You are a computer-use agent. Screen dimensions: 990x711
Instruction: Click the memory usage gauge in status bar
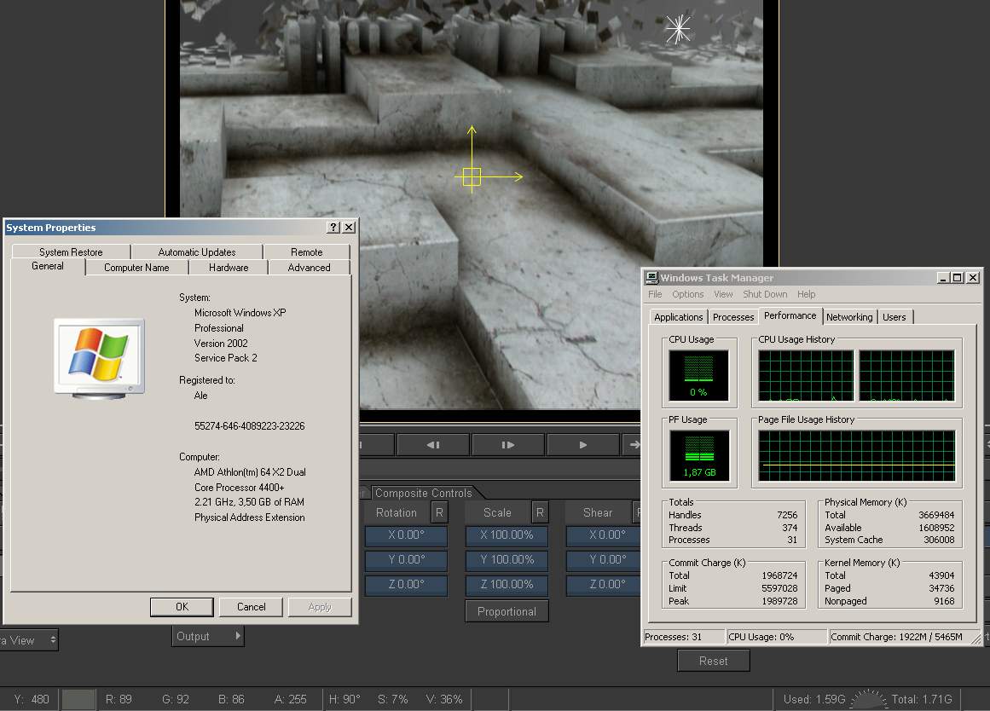pyautogui.click(x=868, y=699)
